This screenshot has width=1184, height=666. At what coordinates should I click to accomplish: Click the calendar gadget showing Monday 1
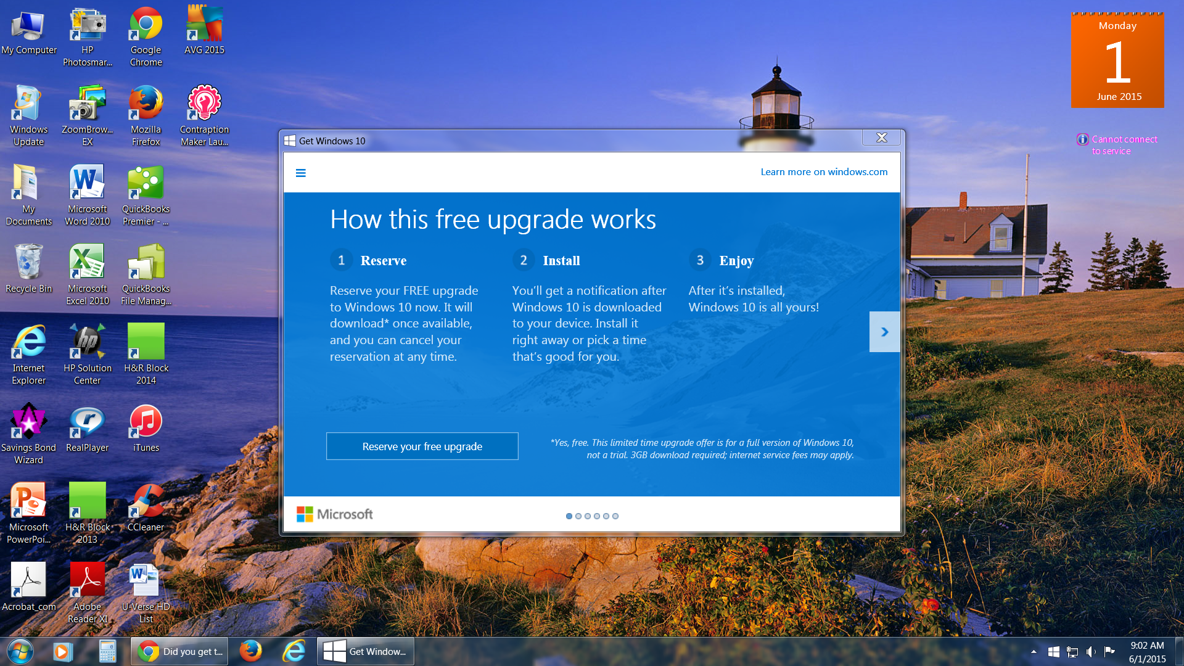(x=1117, y=60)
